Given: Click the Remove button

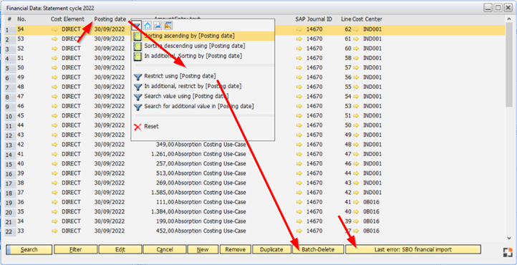Looking at the screenshot, I should tap(236, 249).
